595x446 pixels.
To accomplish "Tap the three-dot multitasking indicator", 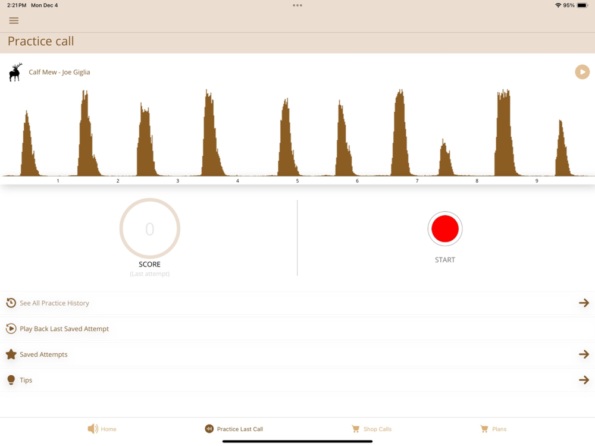I will point(297,5).
